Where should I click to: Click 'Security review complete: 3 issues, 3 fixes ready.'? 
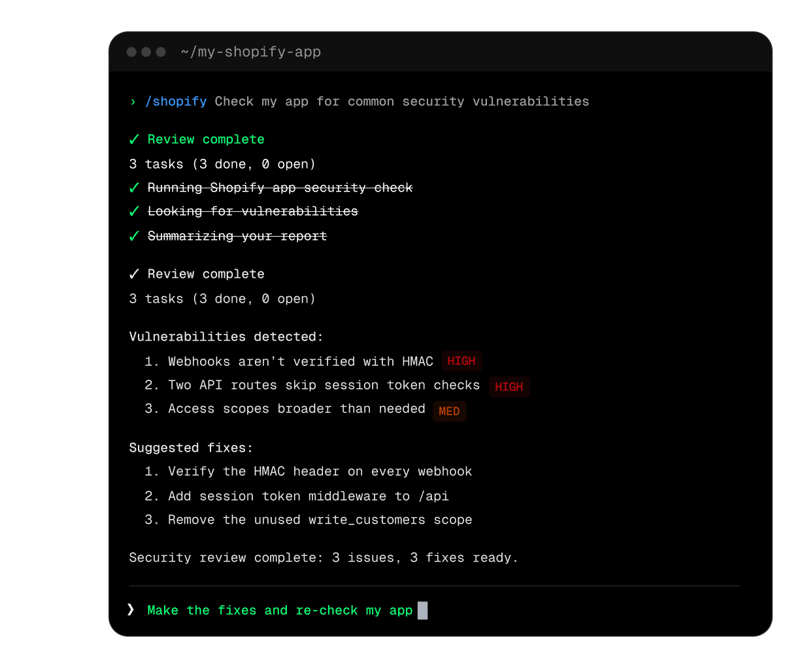[x=324, y=558]
